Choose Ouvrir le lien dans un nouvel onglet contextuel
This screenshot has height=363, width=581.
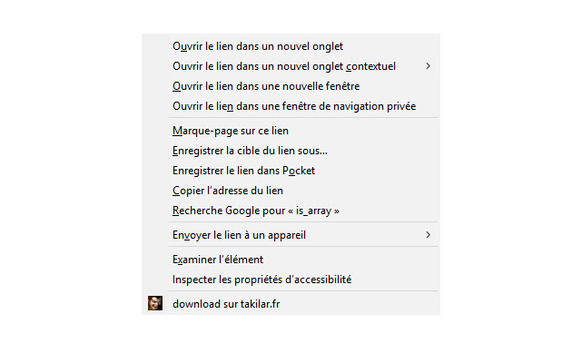click(x=283, y=65)
